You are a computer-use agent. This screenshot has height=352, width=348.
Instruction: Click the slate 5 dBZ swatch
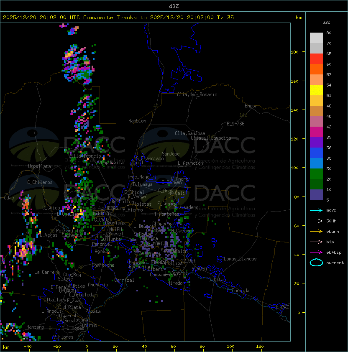(x=316, y=195)
